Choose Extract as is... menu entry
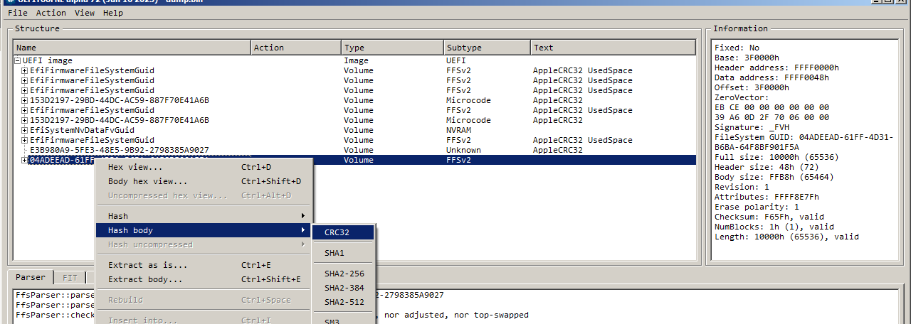The width and height of the screenshot is (911, 324). 204,265
